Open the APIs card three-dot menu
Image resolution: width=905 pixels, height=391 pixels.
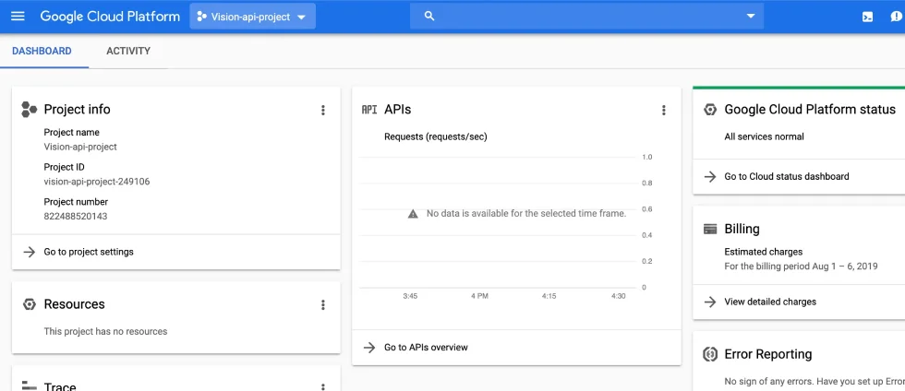[664, 110]
